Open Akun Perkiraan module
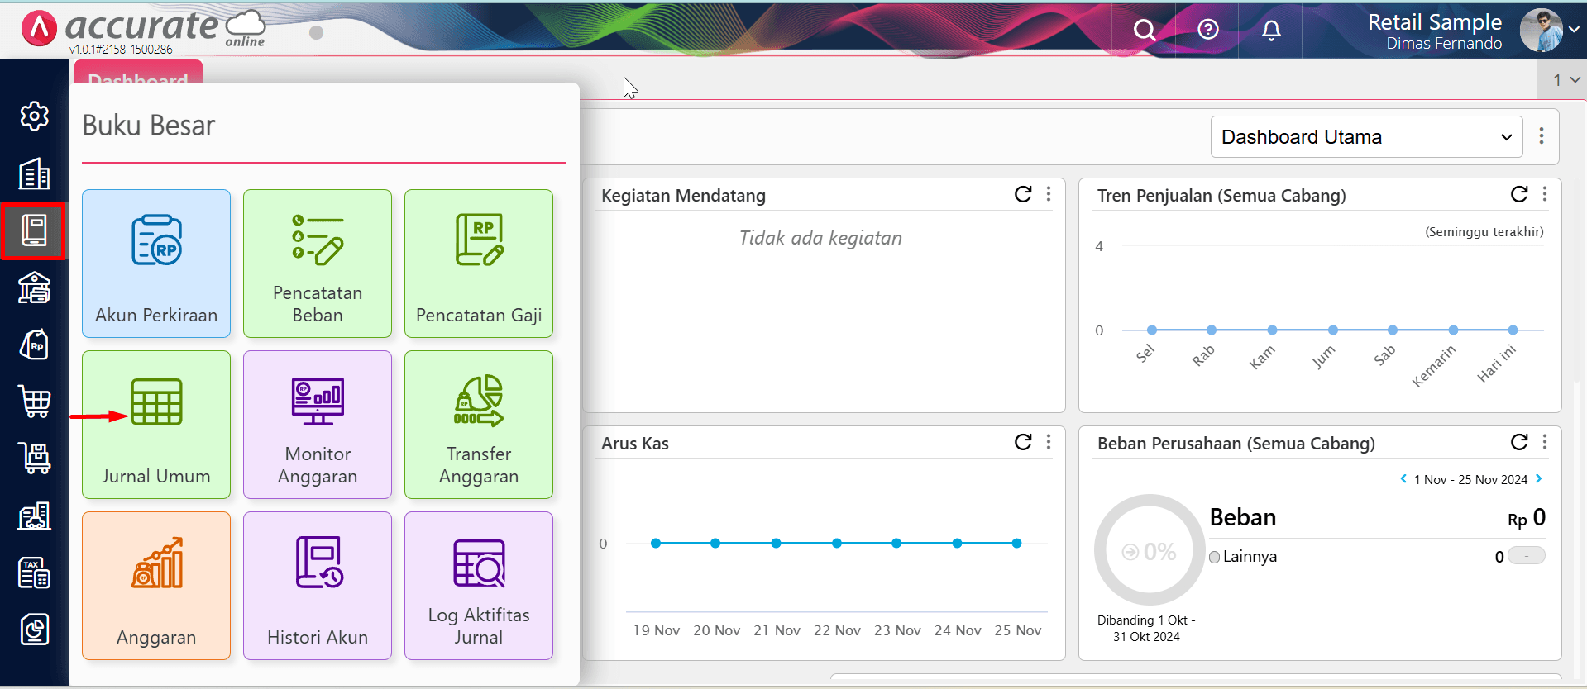The height and width of the screenshot is (689, 1587). [x=156, y=264]
